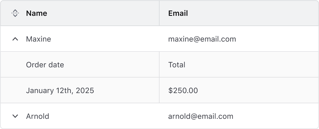Click the arnold@email.com address

(x=200, y=116)
